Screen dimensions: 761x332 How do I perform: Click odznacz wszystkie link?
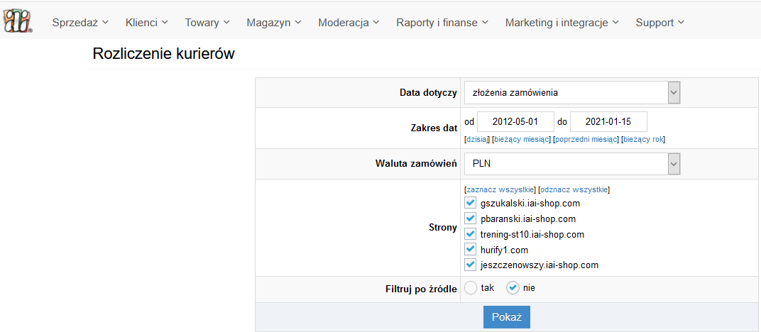click(x=574, y=189)
